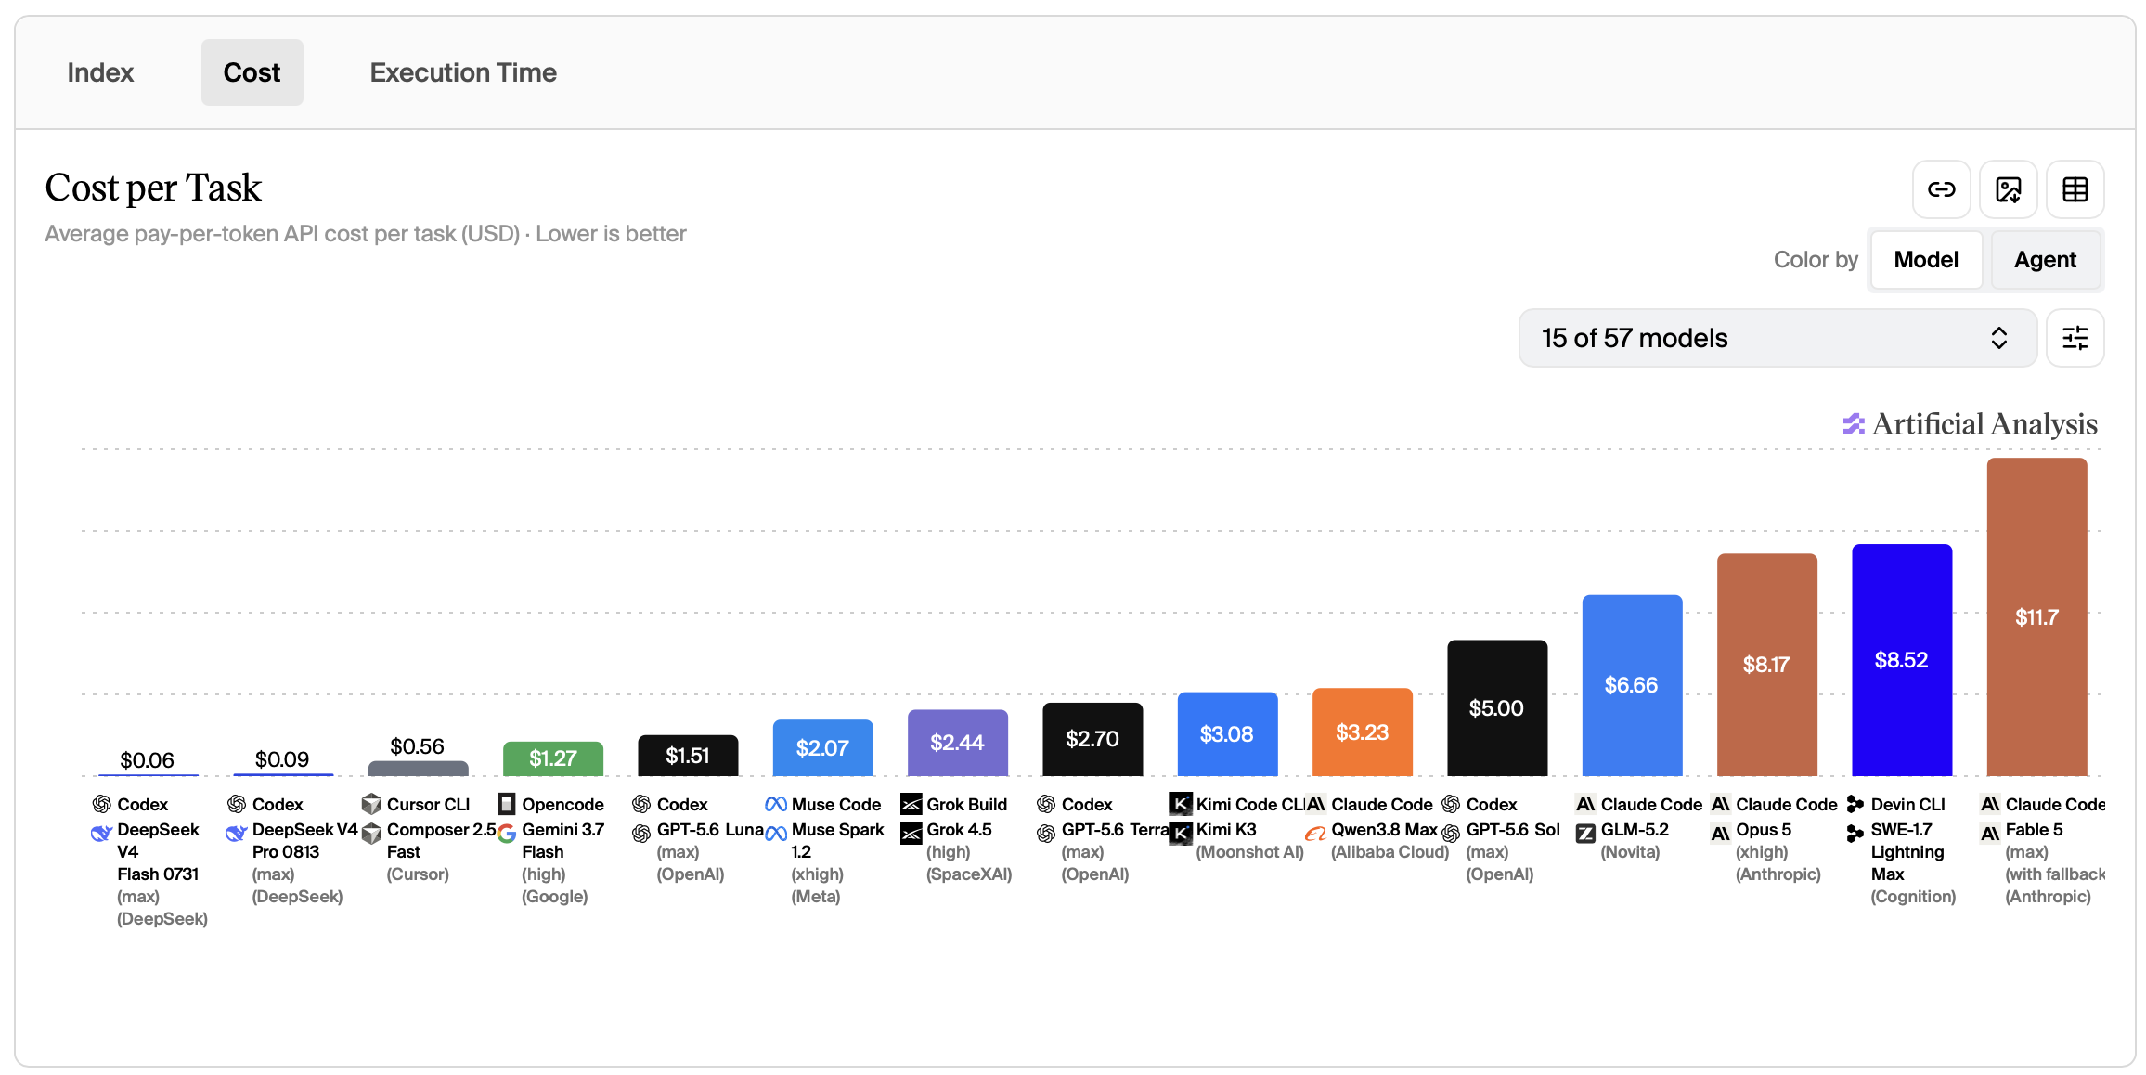Copy link to chart icon
This screenshot has height=1075, width=2146.
(1941, 190)
